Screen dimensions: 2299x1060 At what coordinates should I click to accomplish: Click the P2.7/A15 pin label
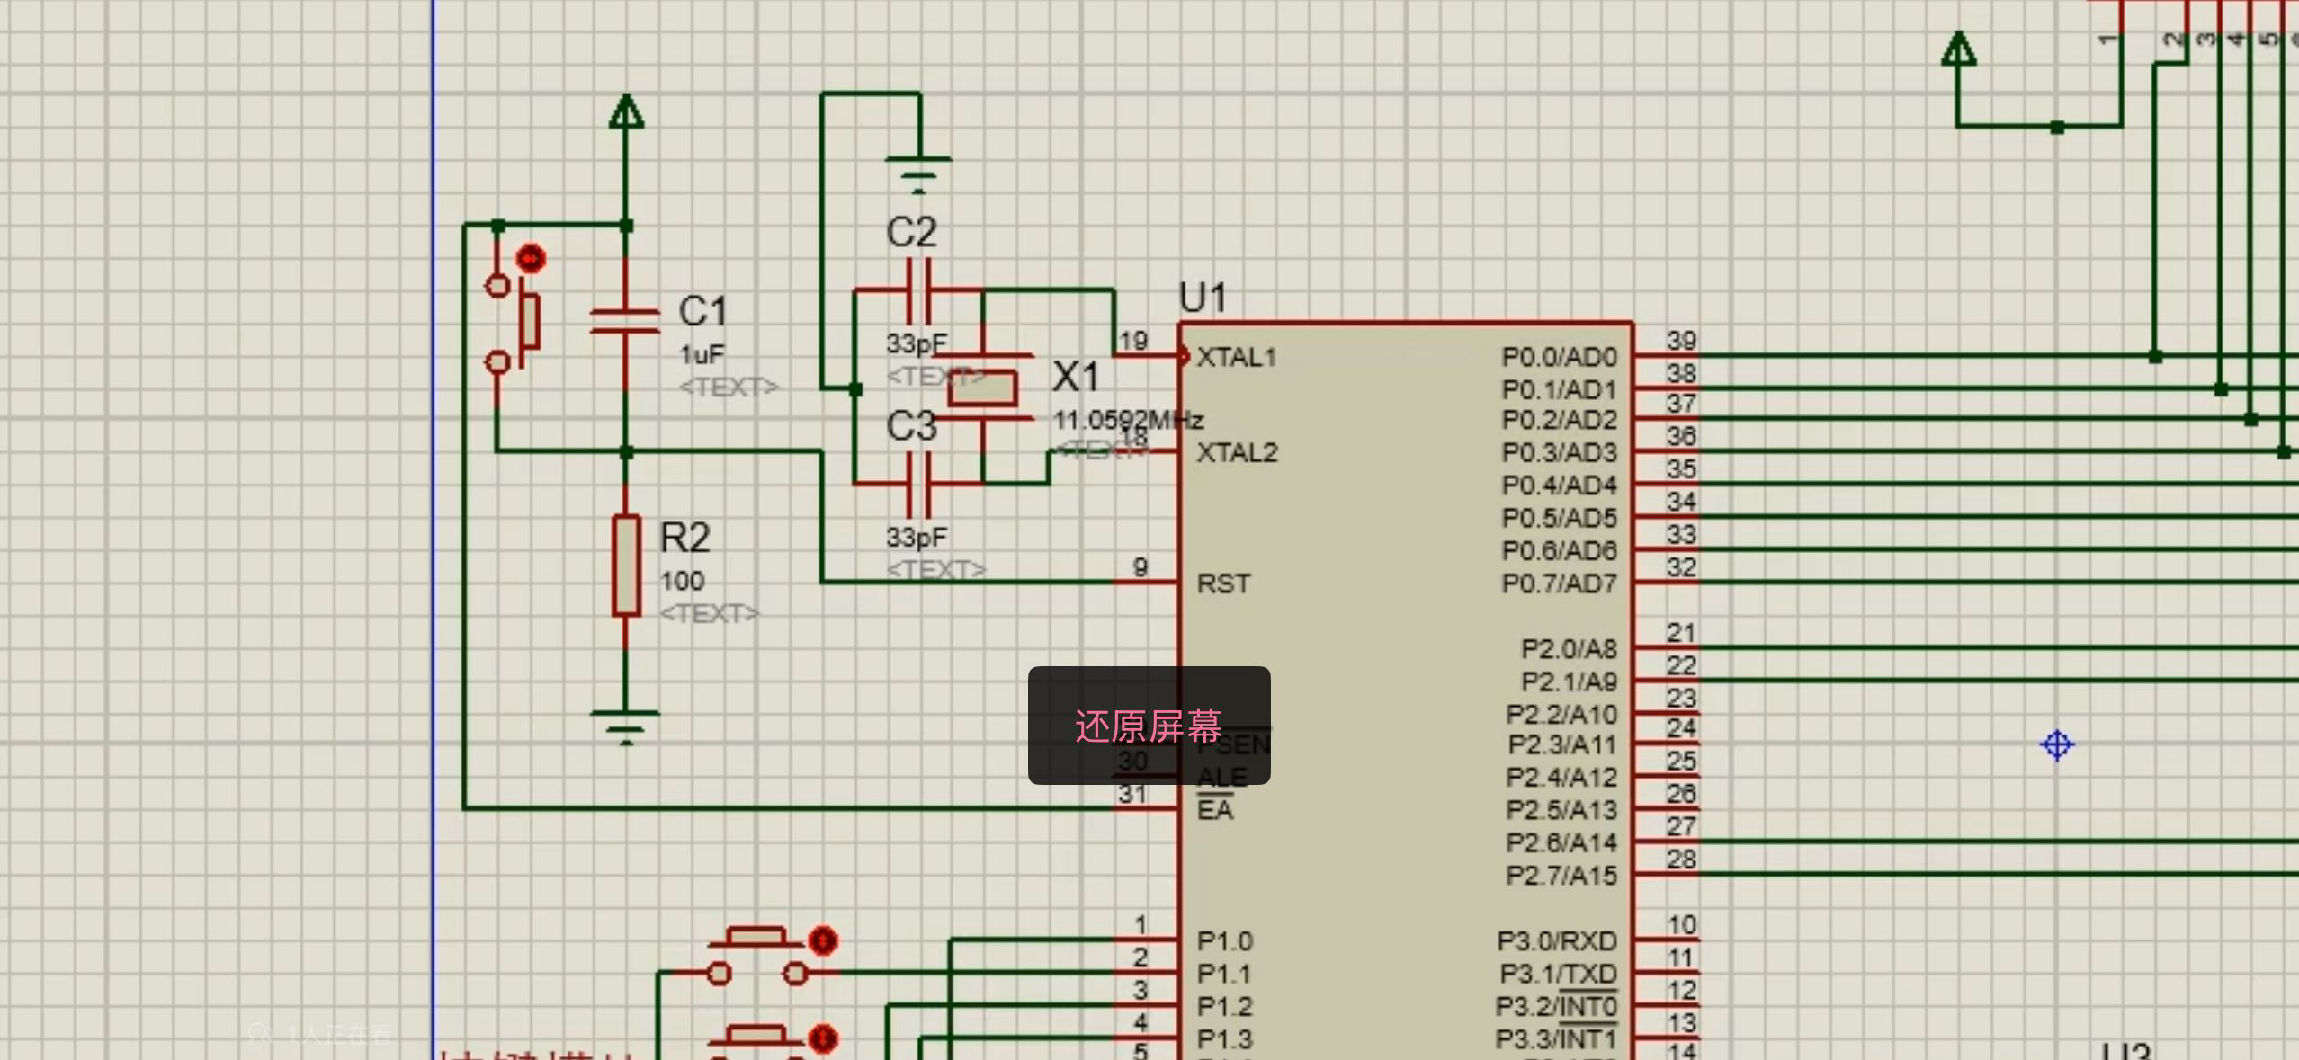tap(1561, 875)
